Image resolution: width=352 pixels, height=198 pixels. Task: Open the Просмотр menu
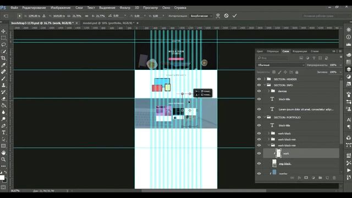pos(150,8)
